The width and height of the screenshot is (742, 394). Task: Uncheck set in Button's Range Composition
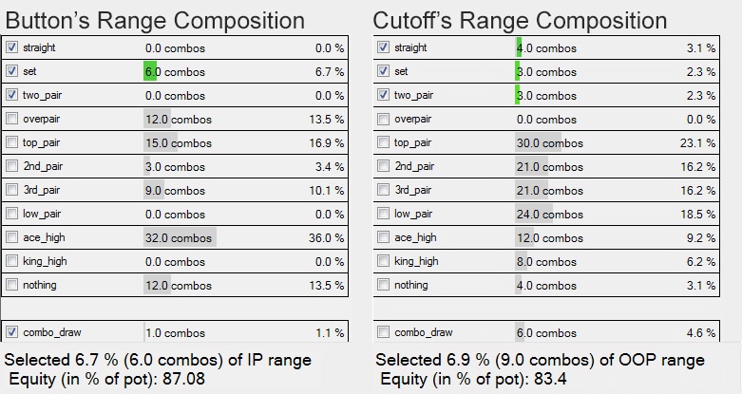(11, 71)
